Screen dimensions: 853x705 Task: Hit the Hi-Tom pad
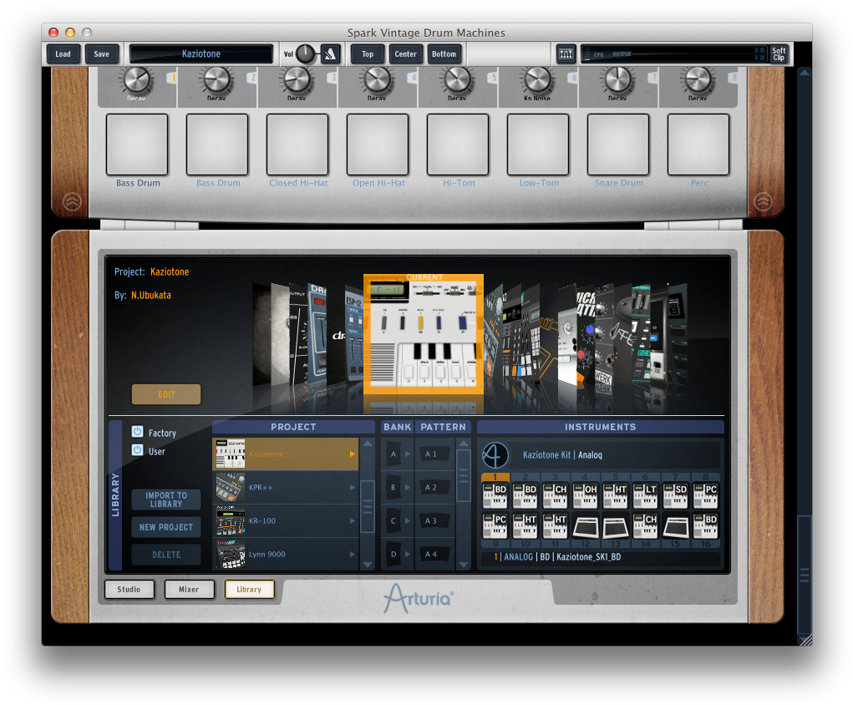coord(458,145)
